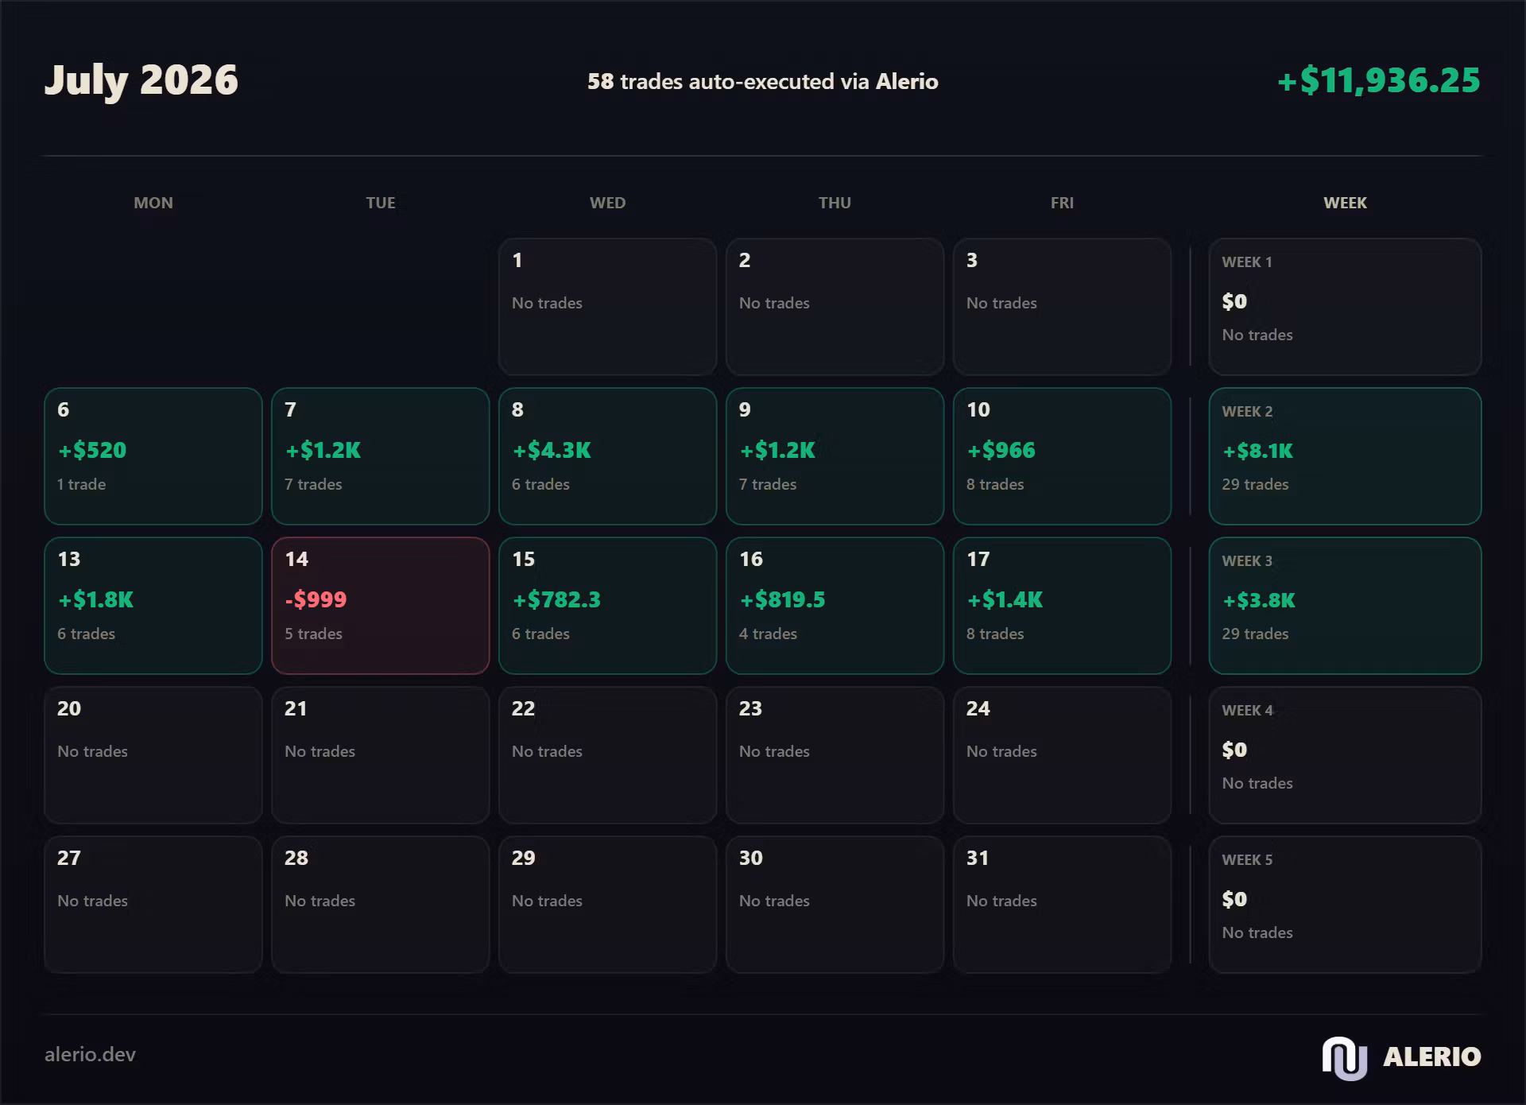Viewport: 1526px width, 1105px height.
Task: Open the July 9 day card
Action: tap(835, 456)
